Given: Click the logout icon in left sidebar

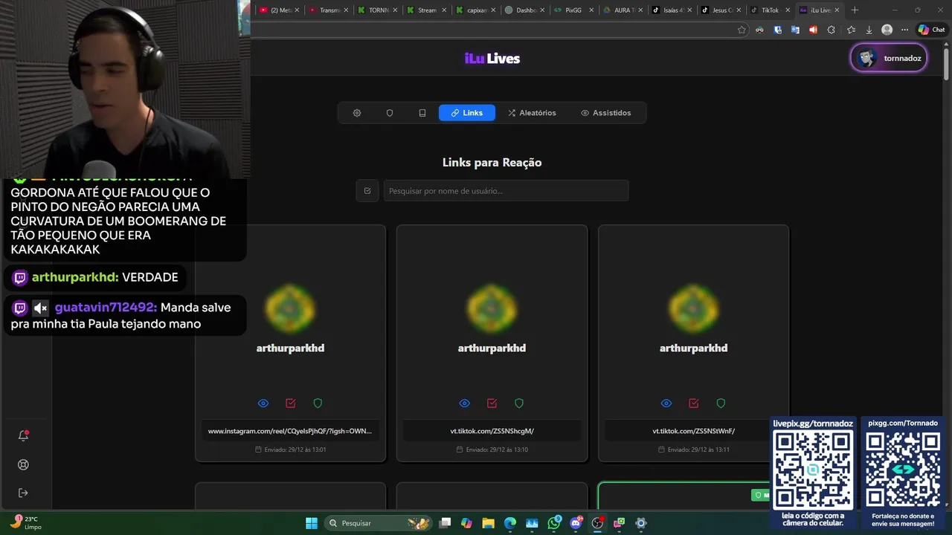Looking at the screenshot, I should click(23, 493).
